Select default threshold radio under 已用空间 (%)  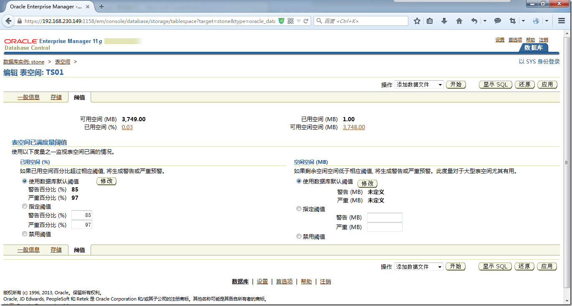pyautogui.click(x=25, y=181)
